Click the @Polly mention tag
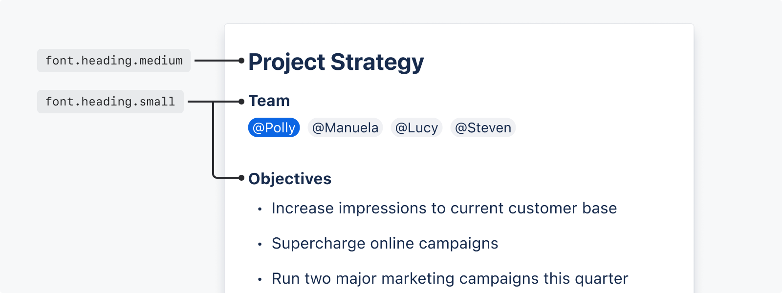Image resolution: width=782 pixels, height=293 pixels. coord(274,127)
